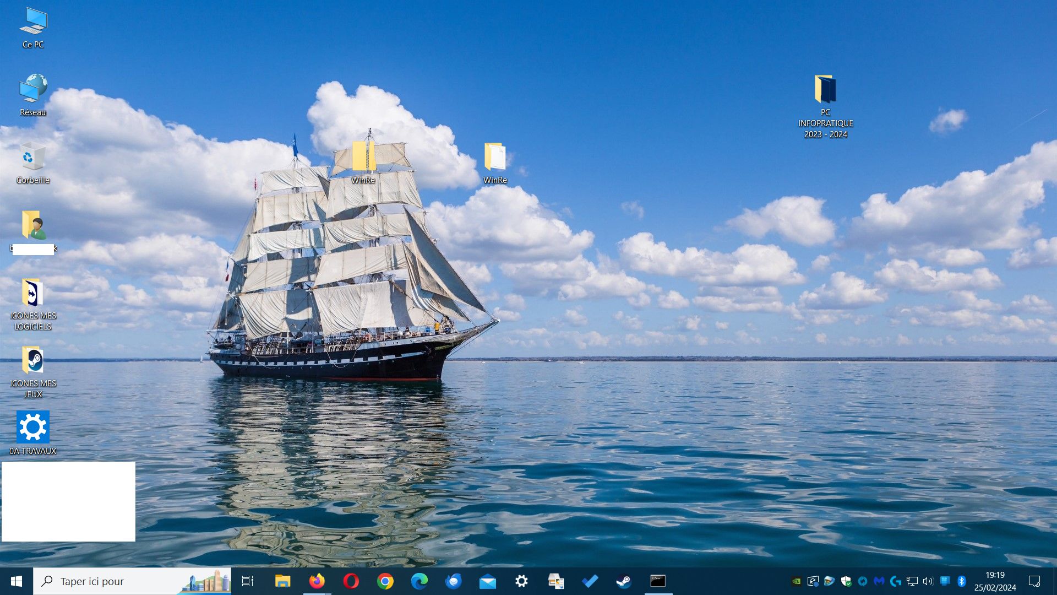Open Google Chrome from taskbar
Viewport: 1057px width, 595px height.
coord(385,581)
